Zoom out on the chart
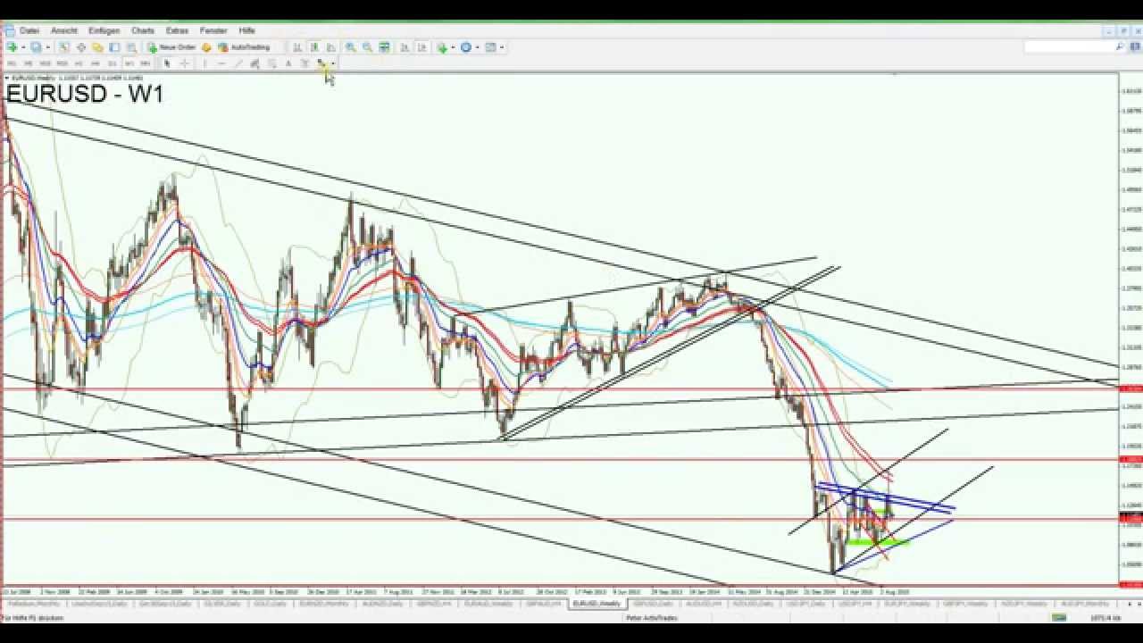This screenshot has height=643, width=1143. coord(367,47)
